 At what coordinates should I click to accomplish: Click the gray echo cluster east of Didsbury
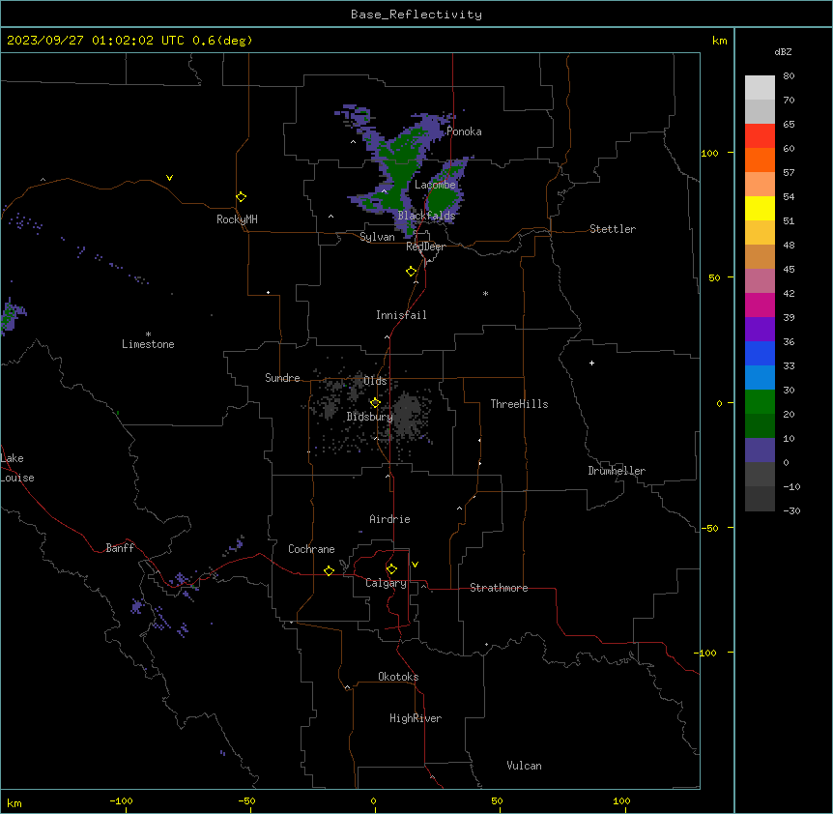[408, 416]
